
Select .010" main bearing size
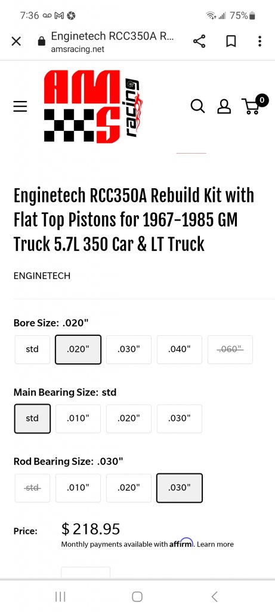click(78, 418)
